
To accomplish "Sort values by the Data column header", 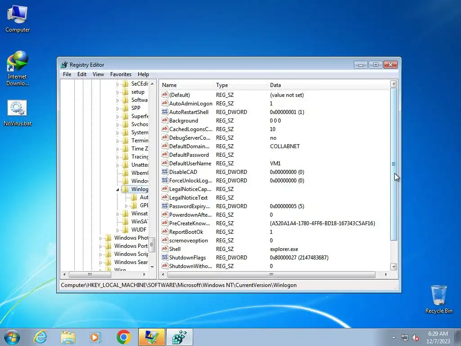I will click(328, 85).
